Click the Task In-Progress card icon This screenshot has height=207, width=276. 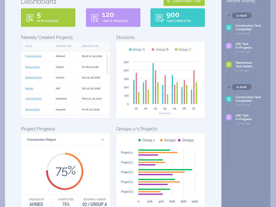tap(94, 17)
